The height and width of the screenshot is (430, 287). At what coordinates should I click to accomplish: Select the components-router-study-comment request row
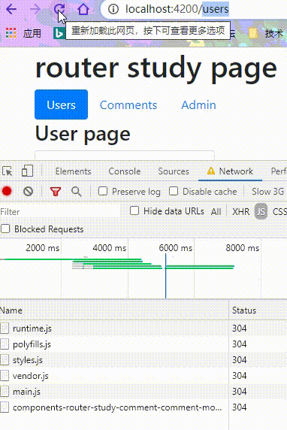point(143,407)
